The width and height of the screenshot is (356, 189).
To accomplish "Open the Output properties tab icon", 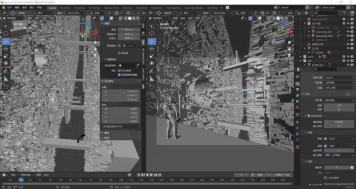I will 298,90.
